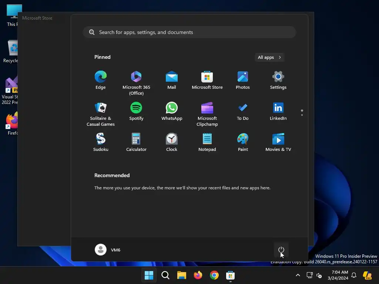The height and width of the screenshot is (284, 379).
Task: Open WhatsApp pinned app
Action: pyautogui.click(x=172, y=112)
